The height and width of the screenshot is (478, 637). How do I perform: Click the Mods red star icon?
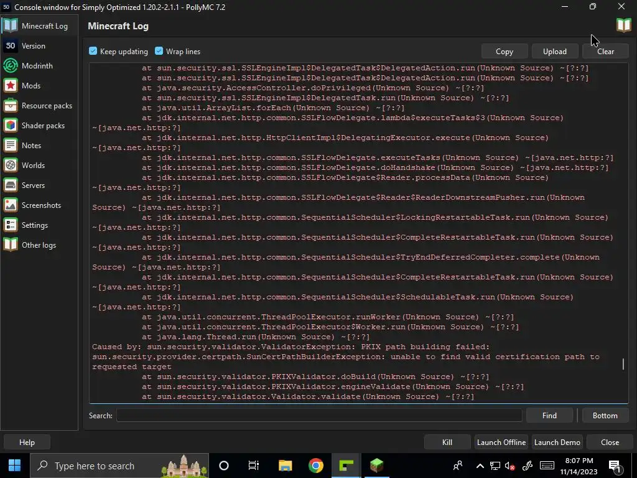11,85
